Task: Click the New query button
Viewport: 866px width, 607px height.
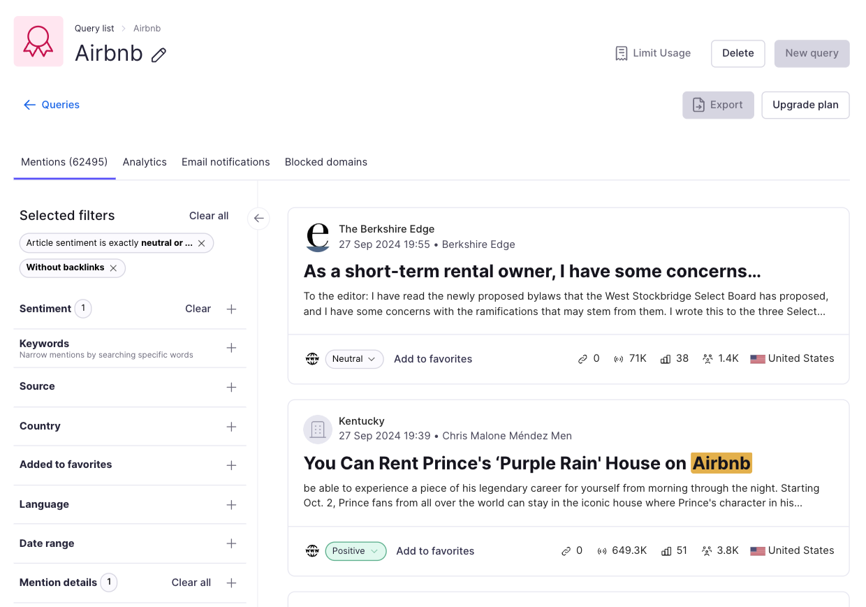Action: coord(812,53)
